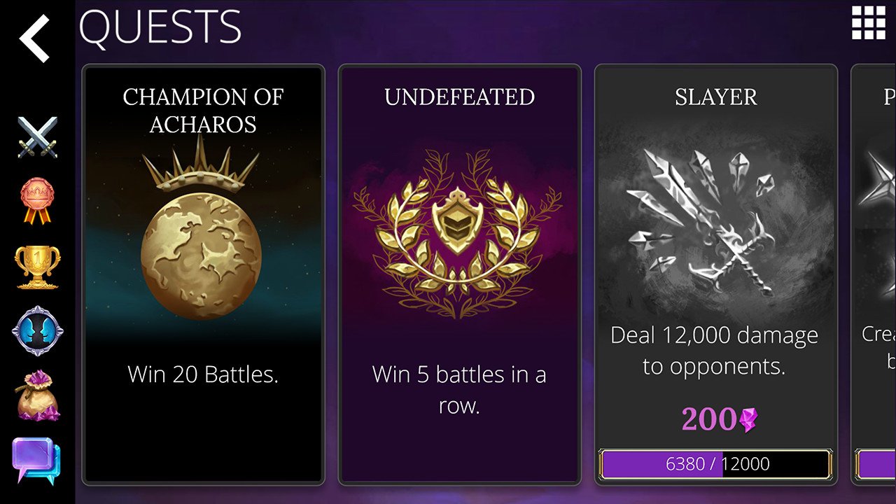Select the partially visible fourth quest card
Screen dimensions: 896x504
click(875, 274)
